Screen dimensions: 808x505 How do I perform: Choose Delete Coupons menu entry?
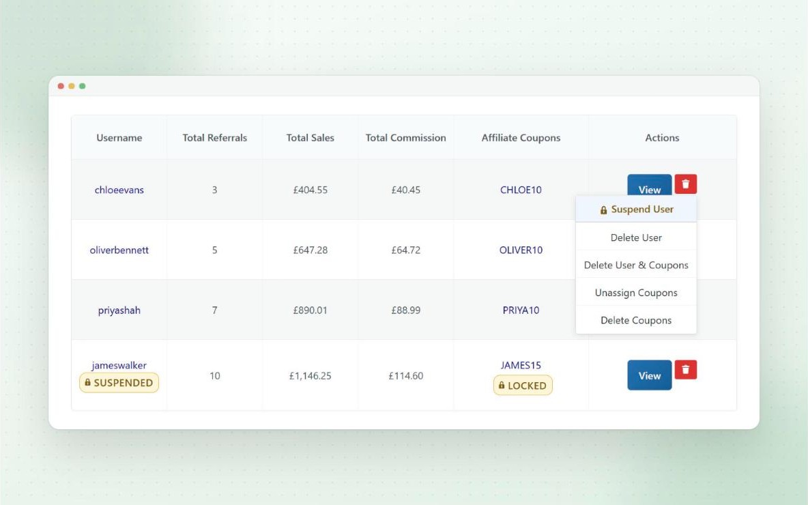click(636, 320)
